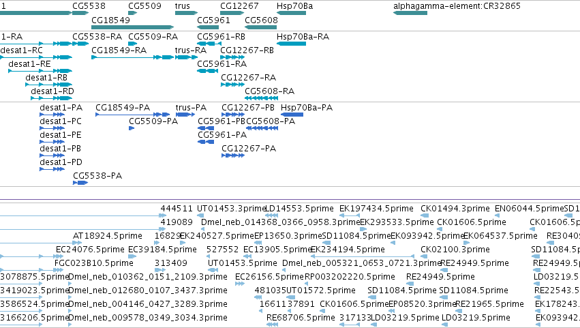Select protein CG5608-PA

271,121
